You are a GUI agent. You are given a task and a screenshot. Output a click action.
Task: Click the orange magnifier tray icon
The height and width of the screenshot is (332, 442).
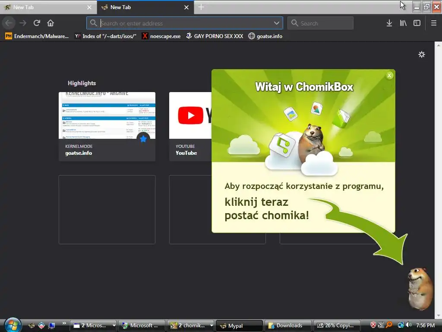click(x=389, y=325)
